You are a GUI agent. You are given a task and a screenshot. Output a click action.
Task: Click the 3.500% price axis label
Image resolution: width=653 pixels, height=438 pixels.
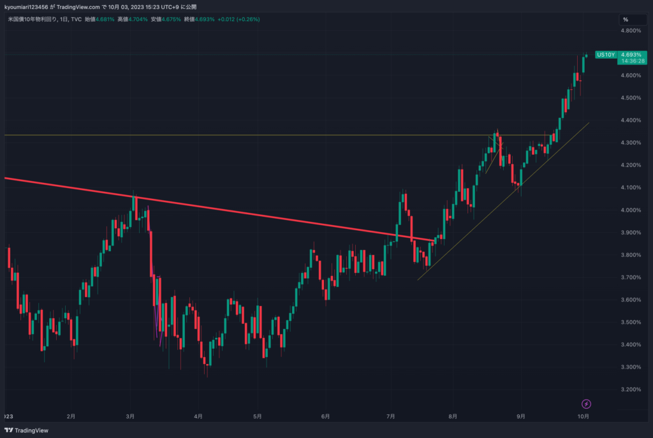[x=631, y=322]
